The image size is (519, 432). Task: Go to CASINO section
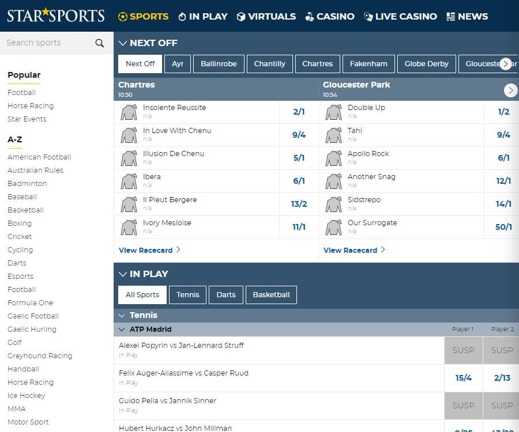click(330, 17)
